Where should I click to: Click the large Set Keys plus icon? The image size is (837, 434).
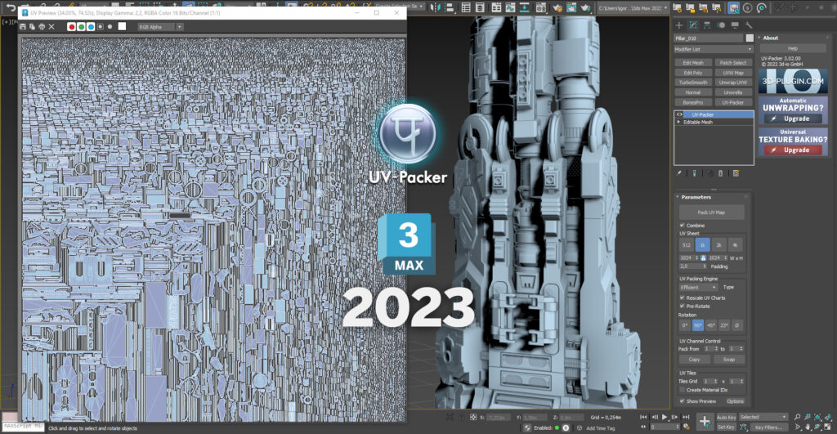pos(705,422)
